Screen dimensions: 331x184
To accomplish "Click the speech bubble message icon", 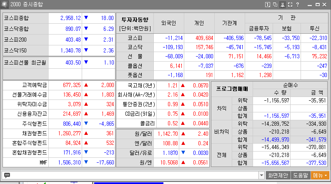I will (x=7, y=175).
